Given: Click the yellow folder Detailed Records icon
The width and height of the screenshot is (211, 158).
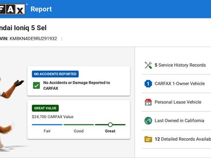Looking at the screenshot, I should click(x=148, y=139).
